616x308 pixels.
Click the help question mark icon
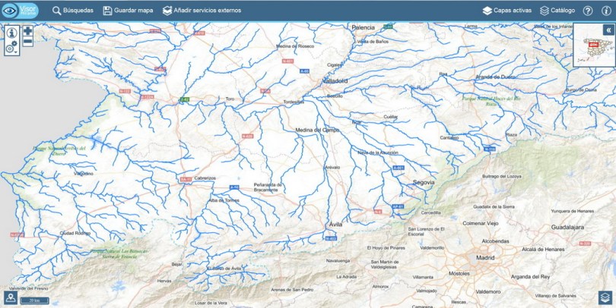(588, 11)
